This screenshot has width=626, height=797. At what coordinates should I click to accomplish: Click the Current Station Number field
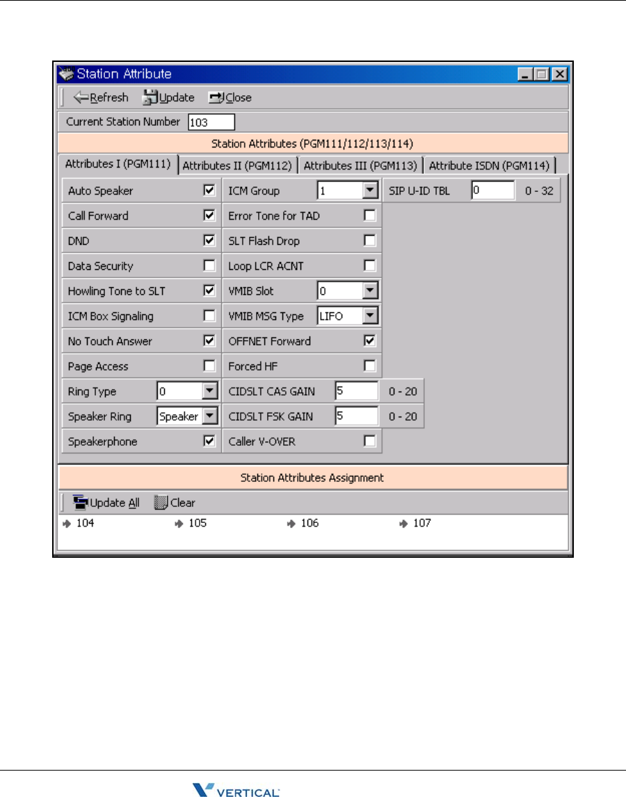click(211, 122)
